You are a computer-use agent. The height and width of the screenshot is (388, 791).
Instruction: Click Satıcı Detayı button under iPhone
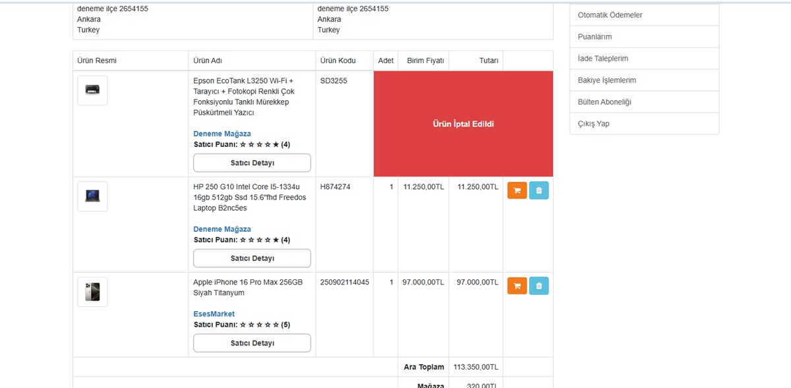coord(252,343)
